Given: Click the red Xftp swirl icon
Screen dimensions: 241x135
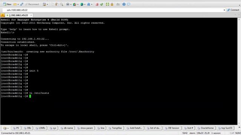Looking at the screenshot, I should click(97, 4).
